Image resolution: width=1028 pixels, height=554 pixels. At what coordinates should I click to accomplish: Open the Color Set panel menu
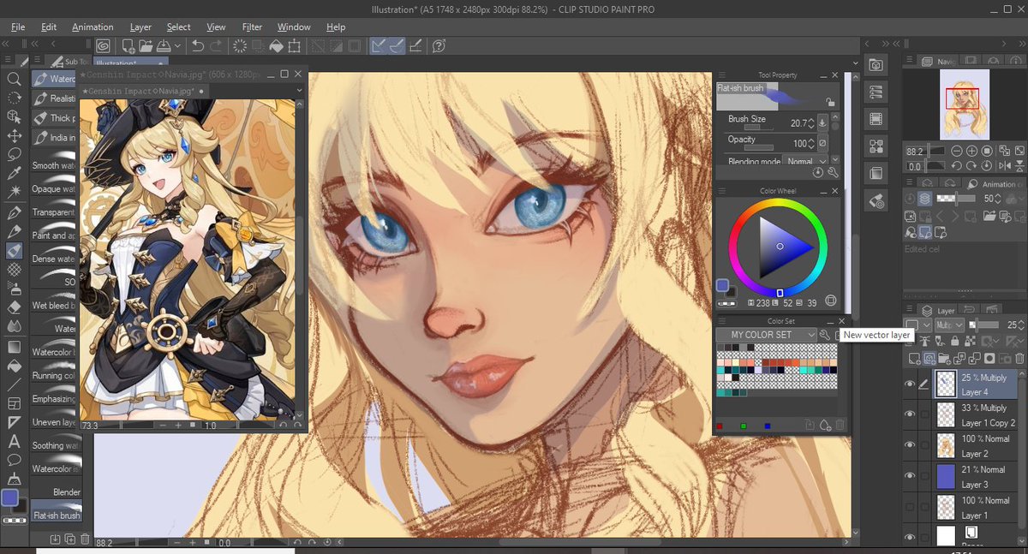tap(721, 322)
